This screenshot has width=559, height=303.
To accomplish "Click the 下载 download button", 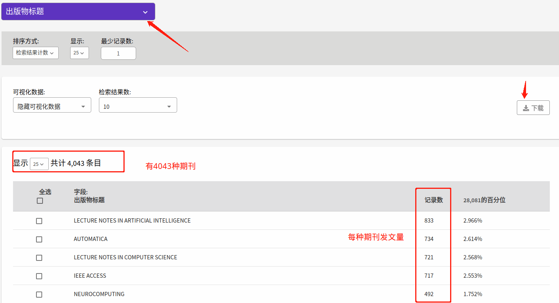I will coord(533,108).
